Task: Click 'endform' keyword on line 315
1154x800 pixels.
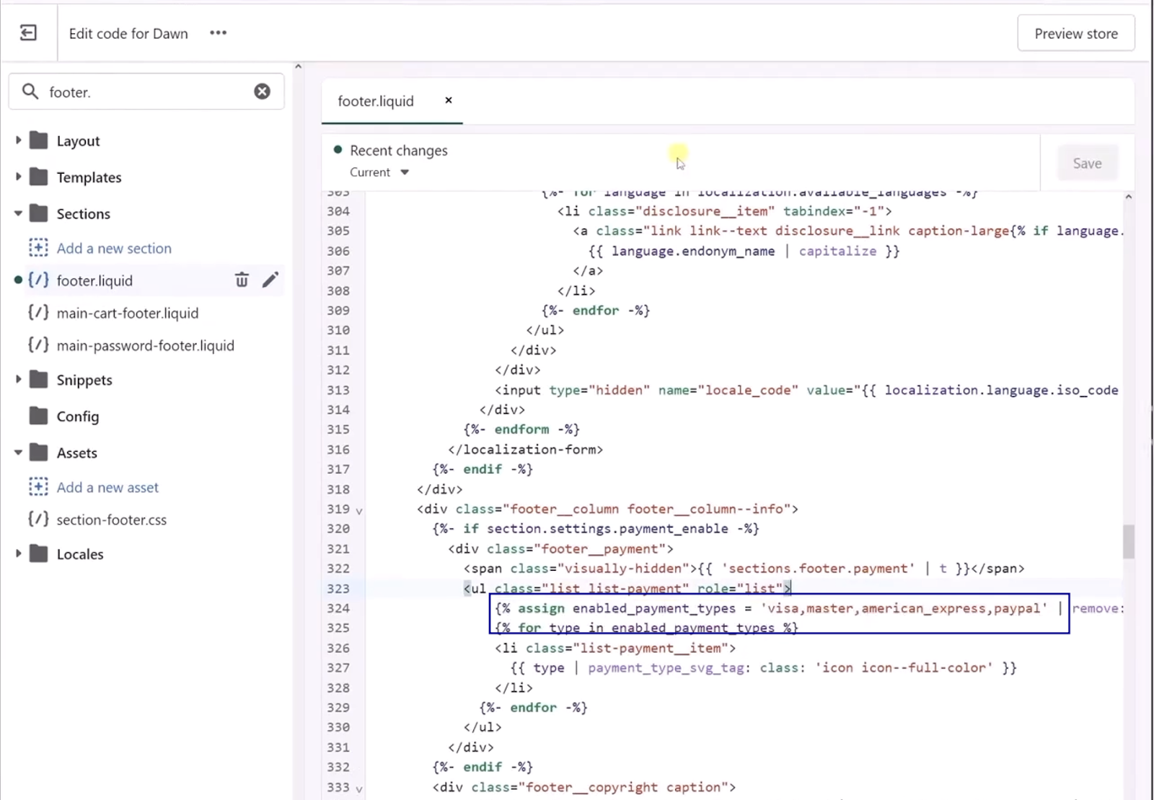Action: [x=521, y=429]
